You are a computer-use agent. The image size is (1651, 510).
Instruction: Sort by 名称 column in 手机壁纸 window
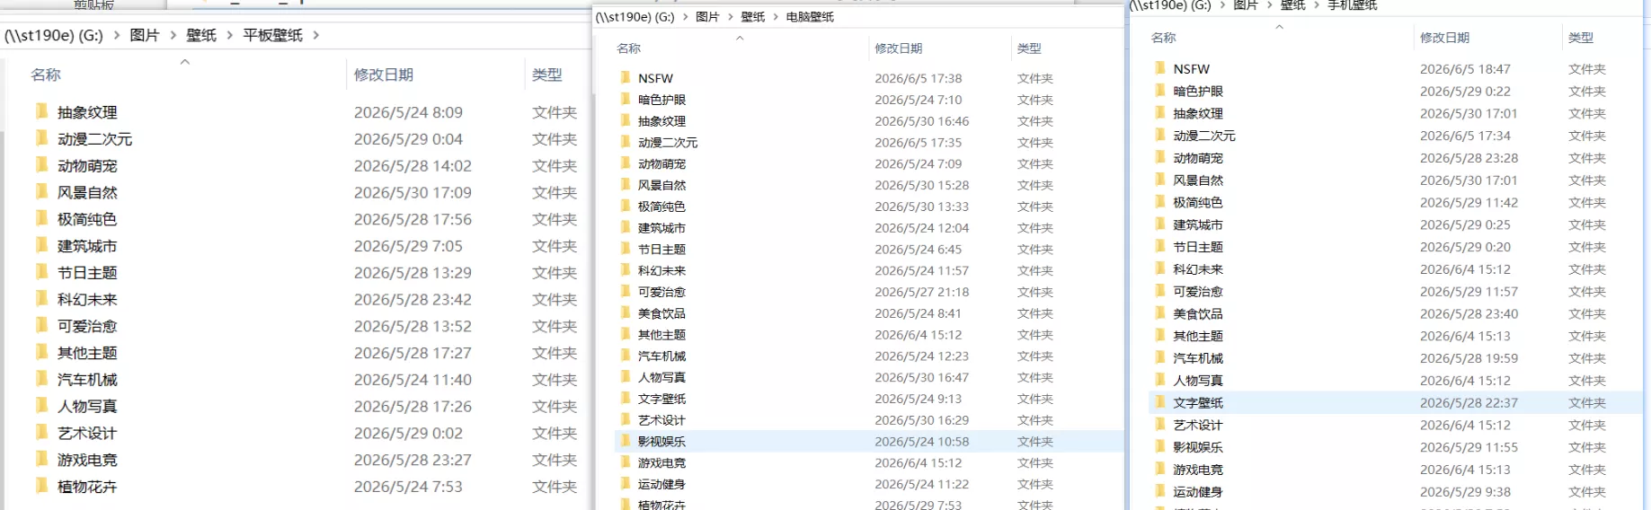coord(1164,38)
